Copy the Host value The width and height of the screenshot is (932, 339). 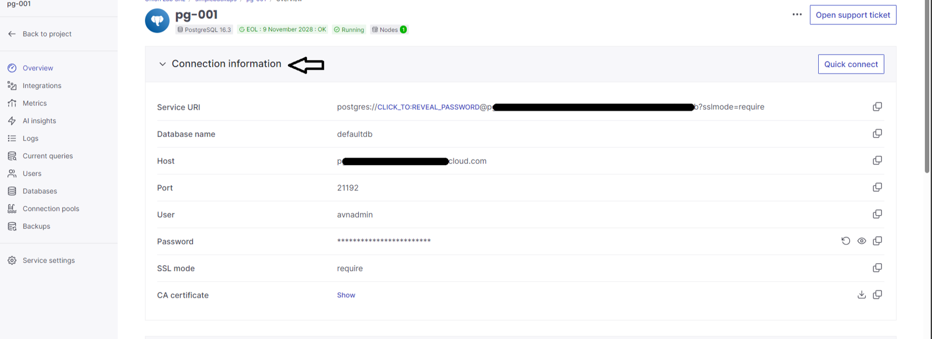point(877,160)
